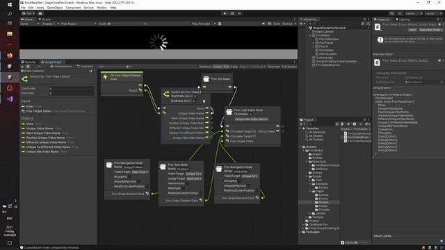Click the Fmv Loop Video Node icon
Image resolution: width=445 pixels, height=250 pixels.
[x=229, y=112]
